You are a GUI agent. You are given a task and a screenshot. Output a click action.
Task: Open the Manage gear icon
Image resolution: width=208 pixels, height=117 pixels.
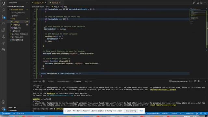[x=3, y=109]
